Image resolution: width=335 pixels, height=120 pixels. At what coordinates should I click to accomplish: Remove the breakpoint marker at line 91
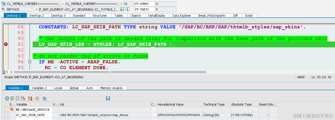click(x=6, y=44)
